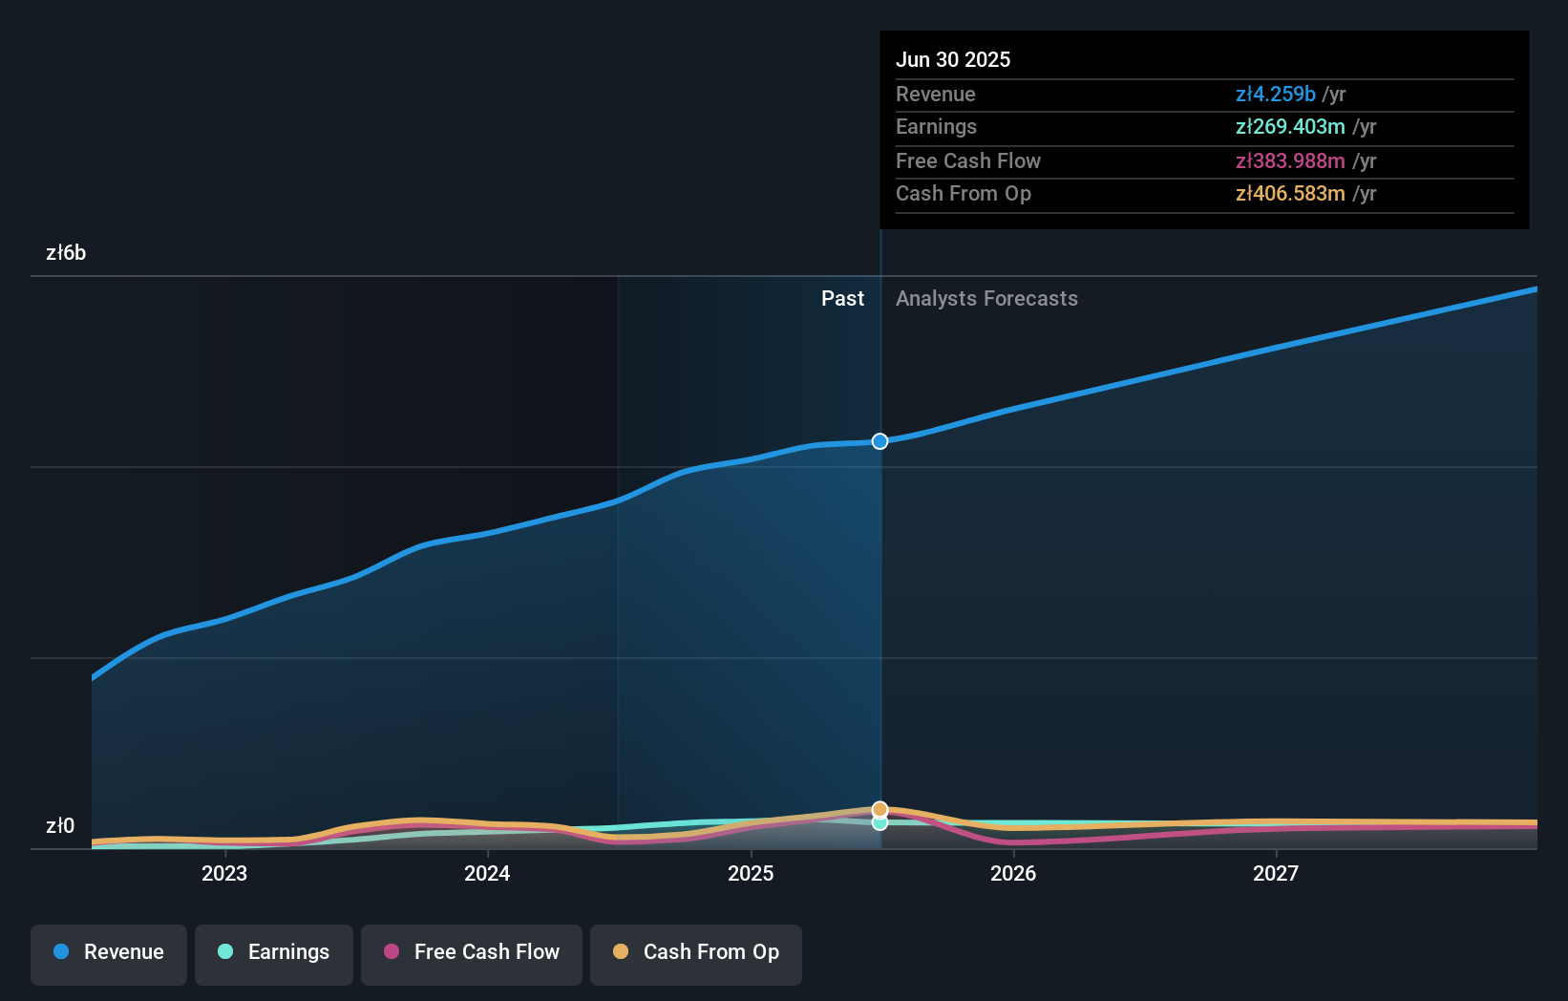Click the teal earnings marker near the divider

879,823
